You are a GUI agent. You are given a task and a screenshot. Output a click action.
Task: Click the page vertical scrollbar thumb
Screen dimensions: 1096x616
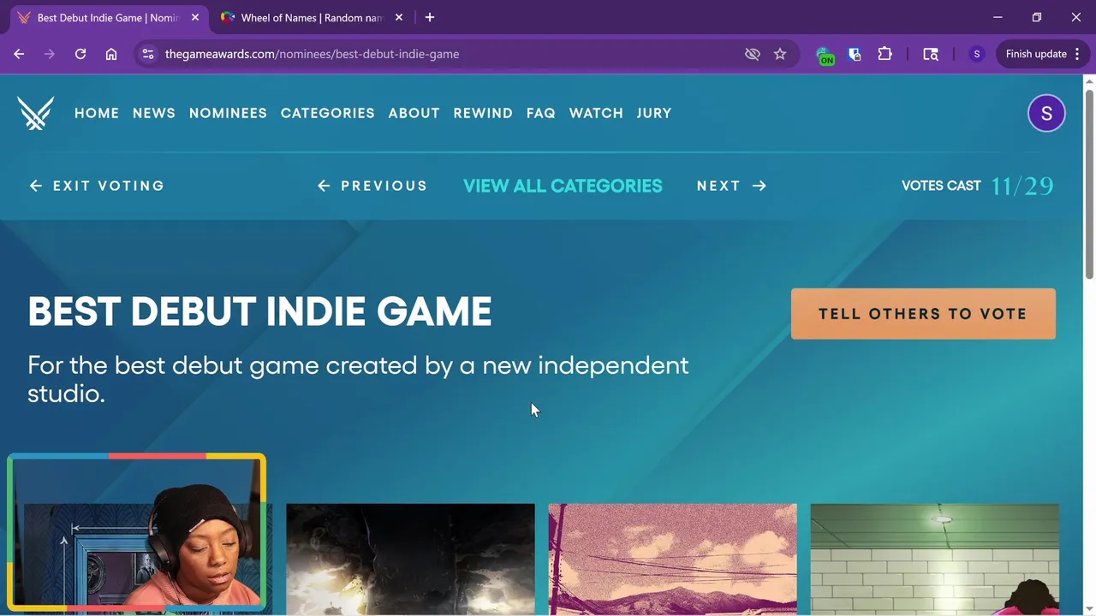click(x=1089, y=184)
